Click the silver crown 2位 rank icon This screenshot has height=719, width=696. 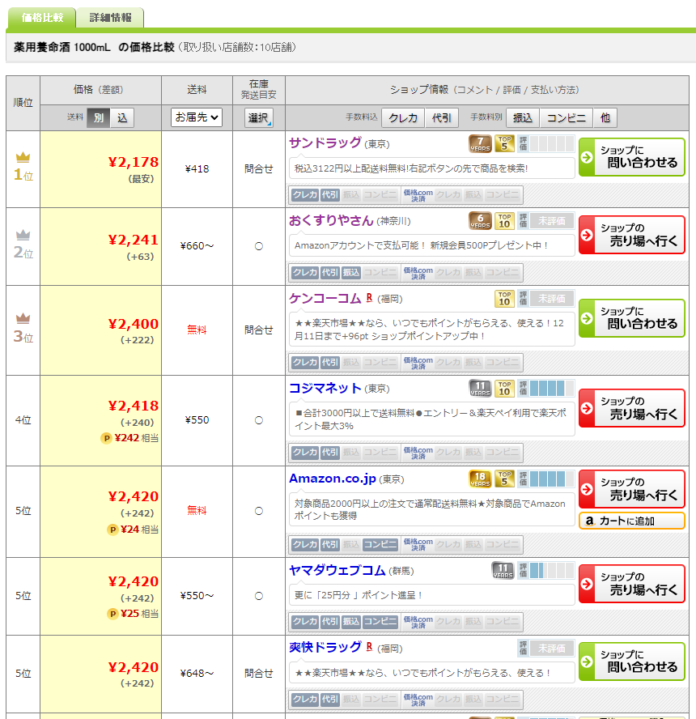pos(23,235)
